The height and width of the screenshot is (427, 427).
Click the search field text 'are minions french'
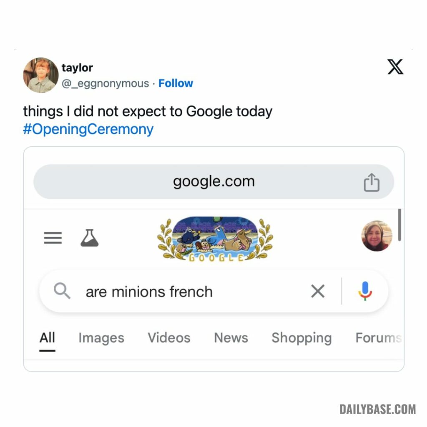click(x=149, y=291)
